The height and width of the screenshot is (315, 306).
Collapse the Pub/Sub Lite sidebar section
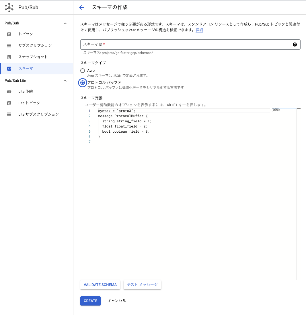pos(65,81)
